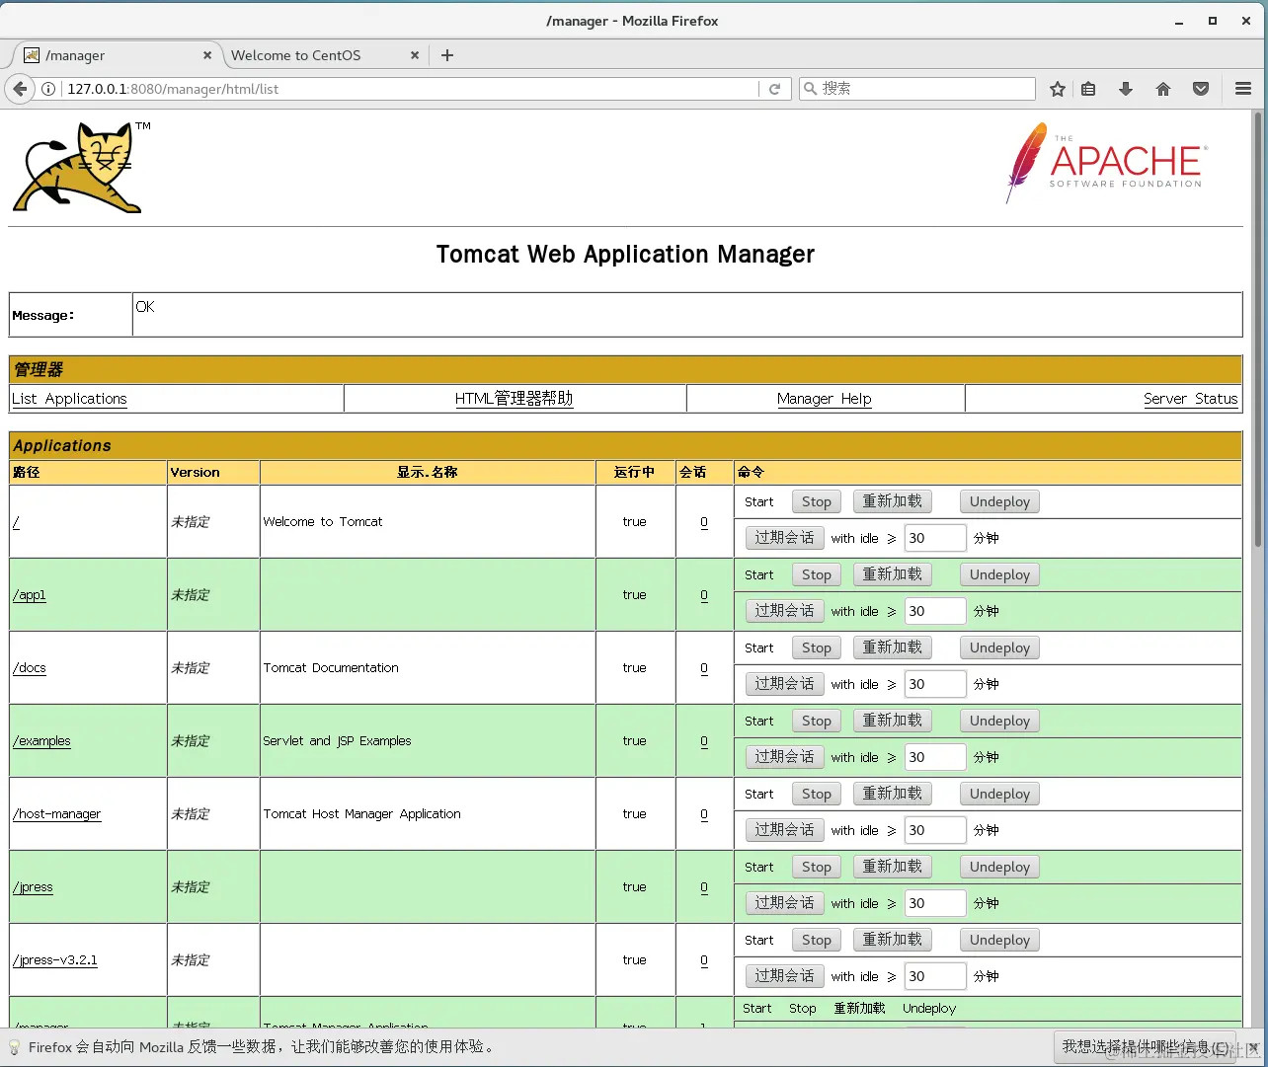
Task: Stop the /examples application
Action: point(817,721)
